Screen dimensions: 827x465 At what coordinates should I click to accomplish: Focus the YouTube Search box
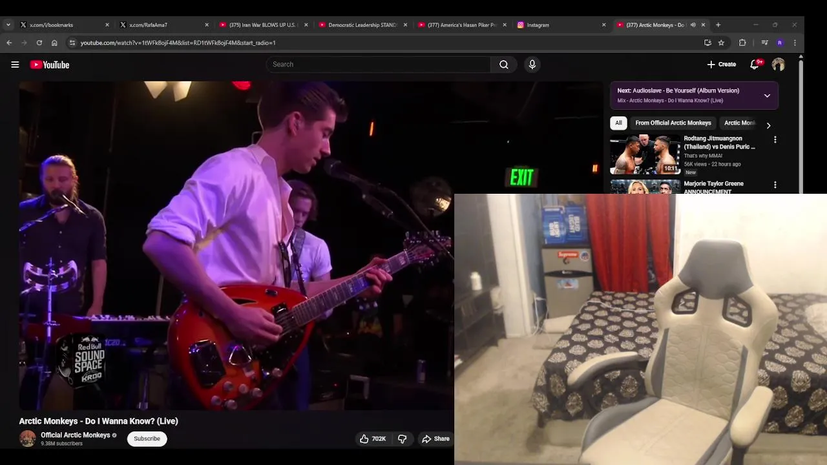click(379, 65)
